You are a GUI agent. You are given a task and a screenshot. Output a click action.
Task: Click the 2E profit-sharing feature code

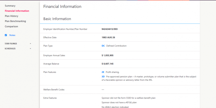pyautogui.click(x=103, y=72)
